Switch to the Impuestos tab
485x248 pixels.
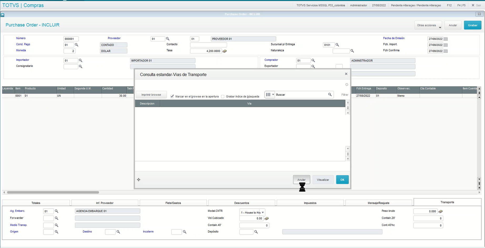pyautogui.click(x=310, y=203)
